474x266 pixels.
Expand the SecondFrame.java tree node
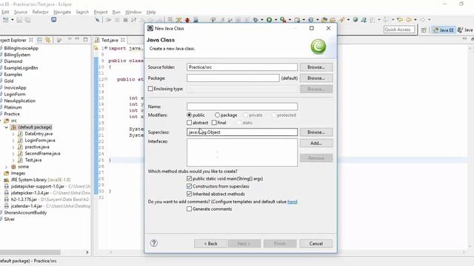coord(13,154)
